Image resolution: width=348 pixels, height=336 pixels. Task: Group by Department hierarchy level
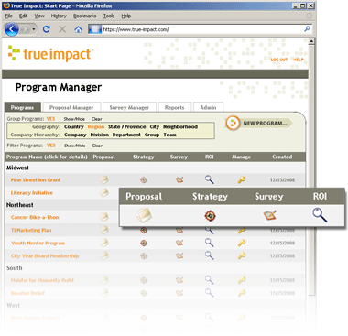126,135
